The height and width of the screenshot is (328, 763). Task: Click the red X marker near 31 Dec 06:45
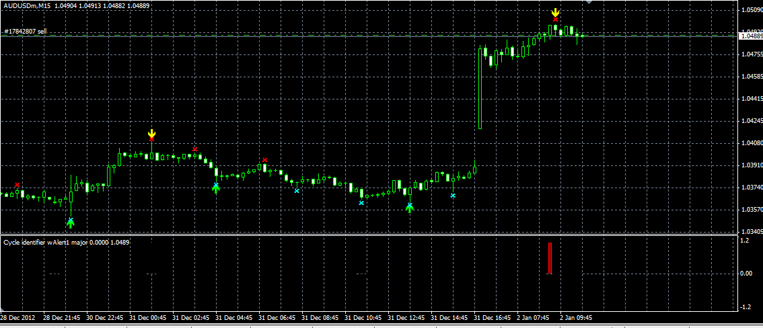click(264, 159)
